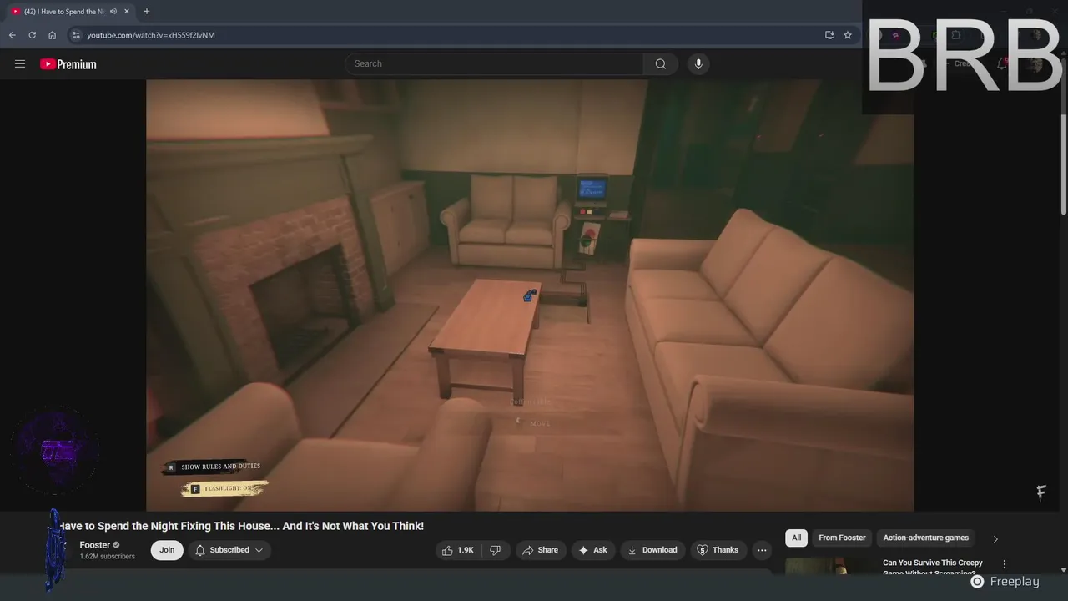The image size is (1068, 601).
Task: Click the YouTube search magnifier button
Action: pos(661,64)
